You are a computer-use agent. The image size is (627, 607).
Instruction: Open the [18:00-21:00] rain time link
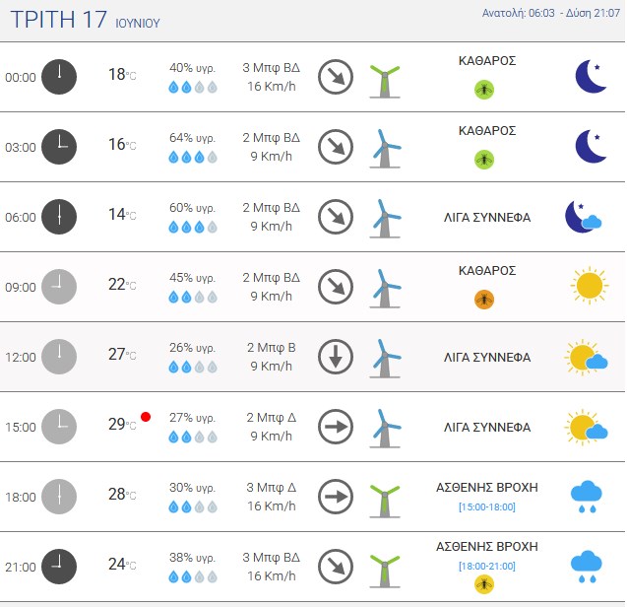pyautogui.click(x=487, y=567)
